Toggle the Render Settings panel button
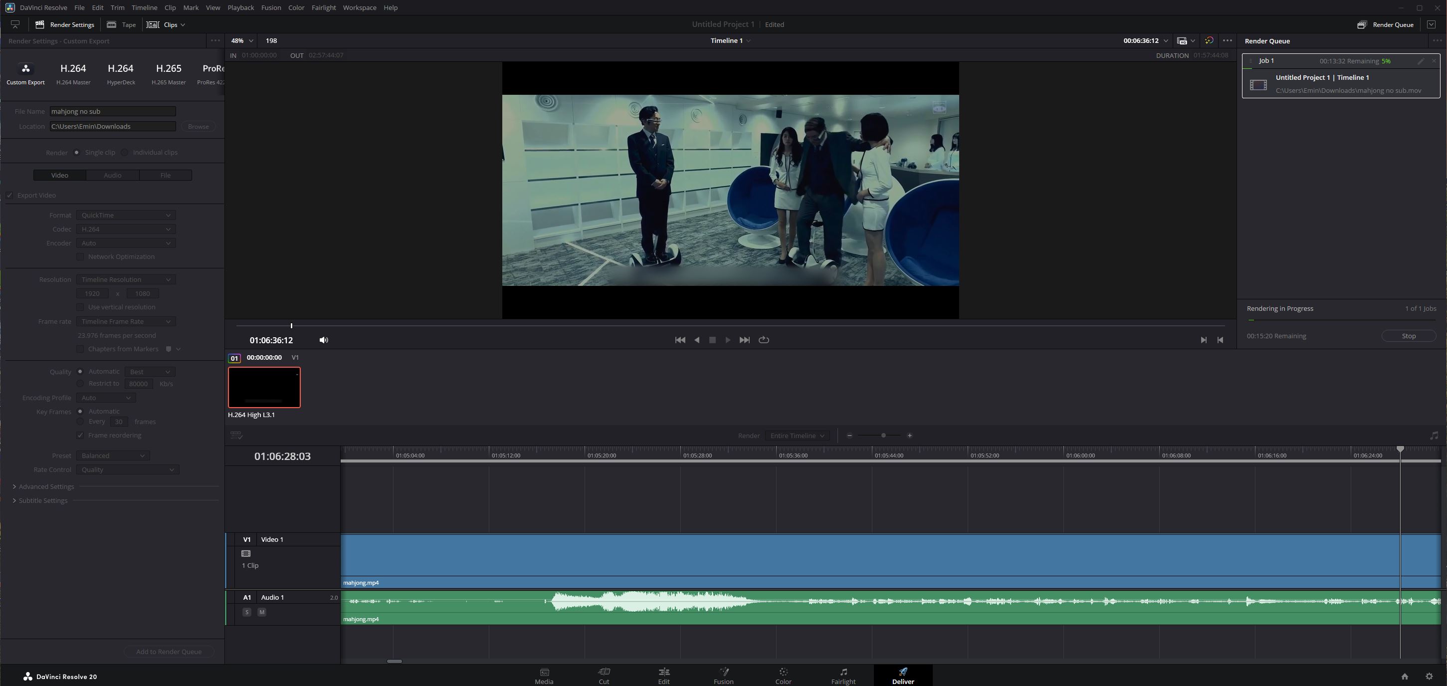1447x686 pixels. point(65,25)
